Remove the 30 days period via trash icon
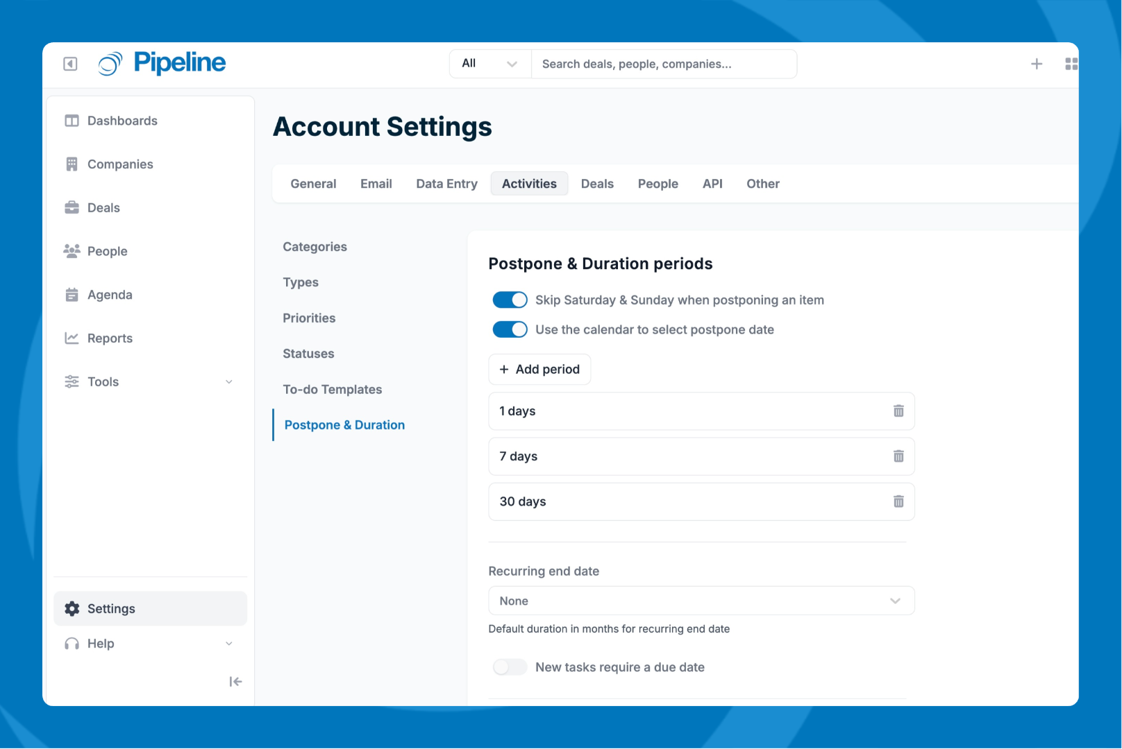The width and height of the screenshot is (1122, 749). 898,501
